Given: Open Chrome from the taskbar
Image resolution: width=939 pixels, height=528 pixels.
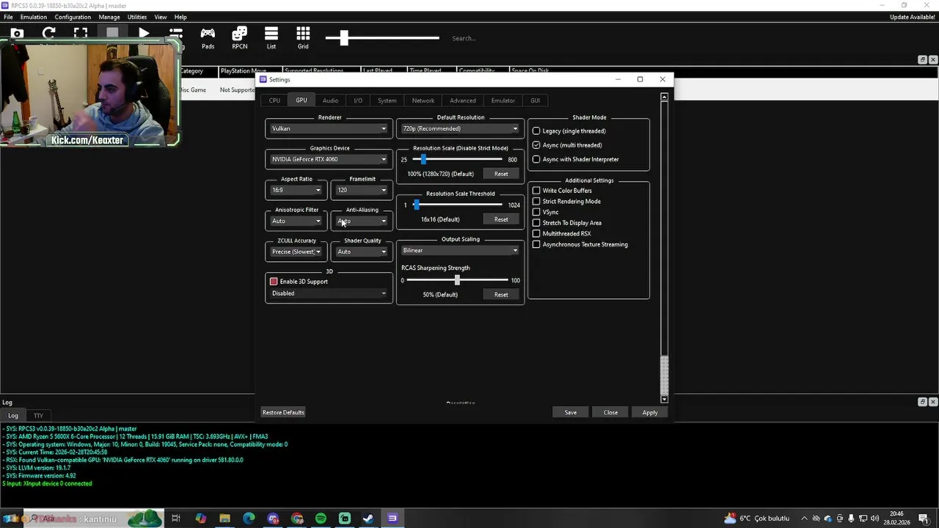Looking at the screenshot, I should point(297,518).
